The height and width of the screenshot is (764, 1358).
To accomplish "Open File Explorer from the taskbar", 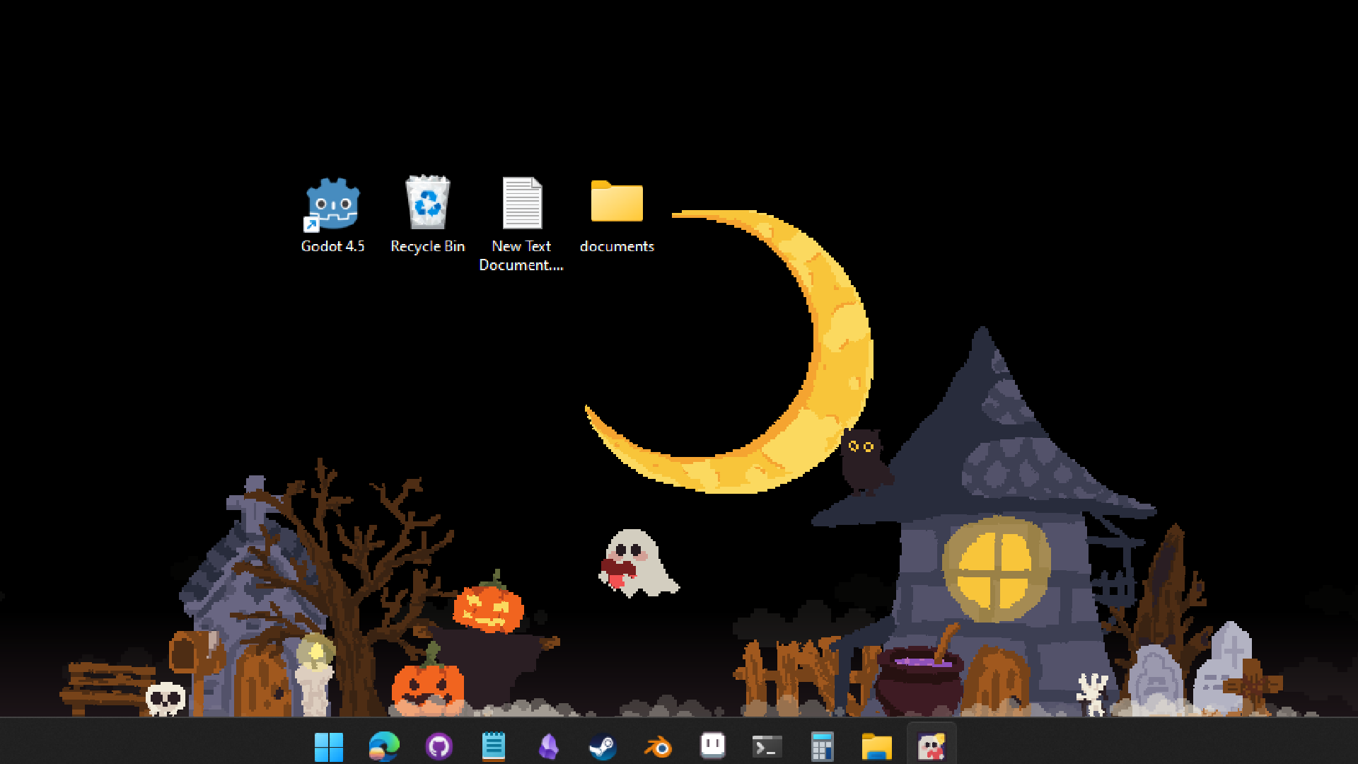I will click(x=877, y=746).
